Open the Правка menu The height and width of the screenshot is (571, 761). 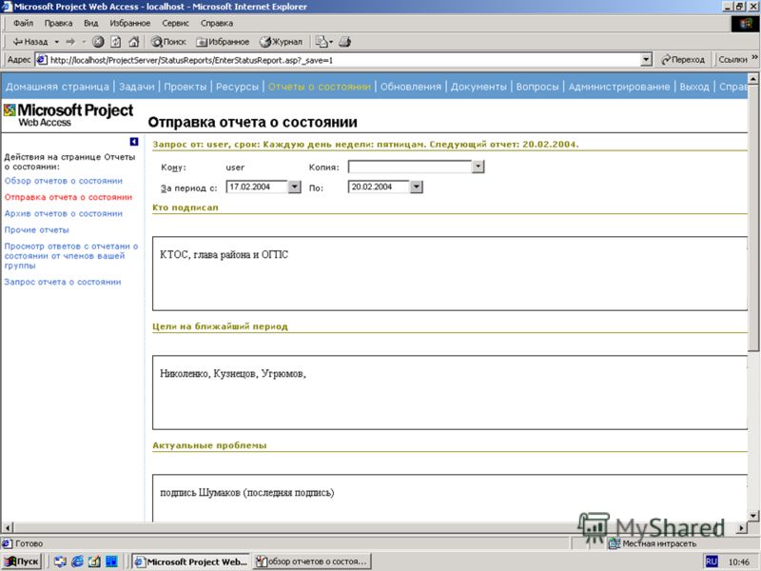(x=58, y=23)
